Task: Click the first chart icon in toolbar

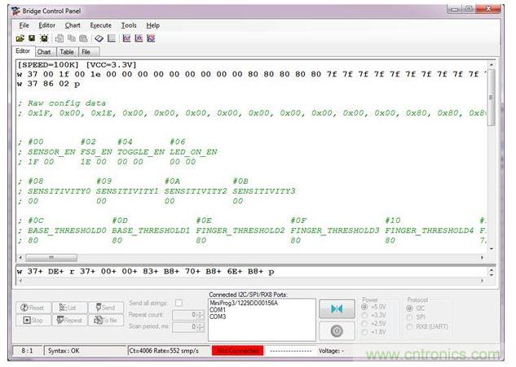Action: (x=126, y=38)
